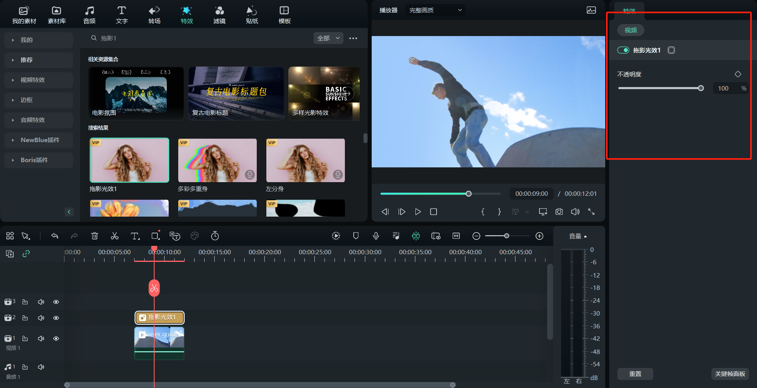Screen dimensions: 757x388
Task: Hide video track 1
Action: pos(56,338)
